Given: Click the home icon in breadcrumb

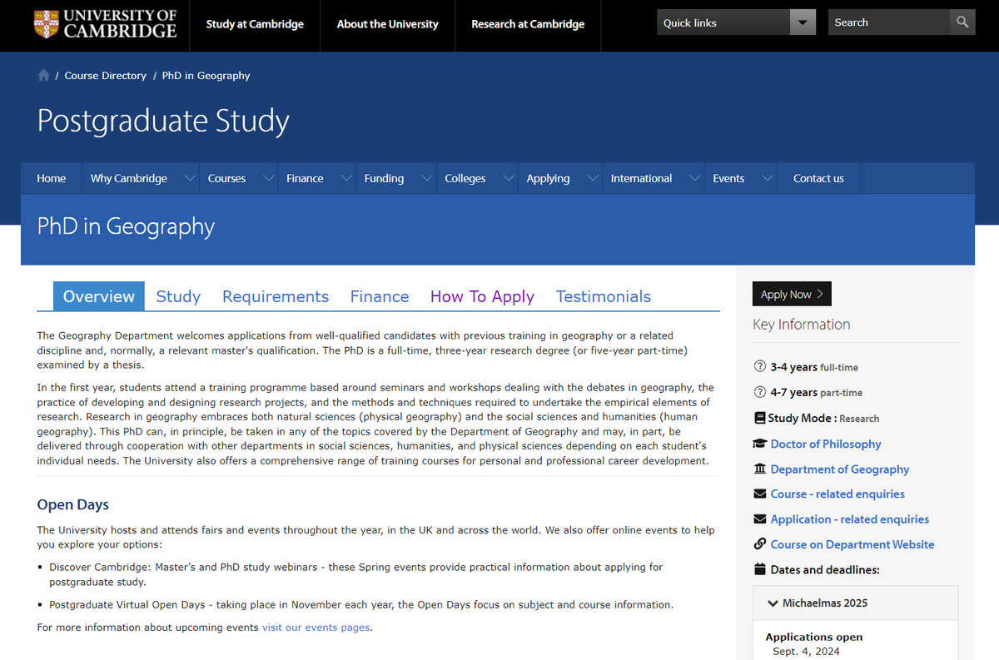Looking at the screenshot, I should click(43, 76).
